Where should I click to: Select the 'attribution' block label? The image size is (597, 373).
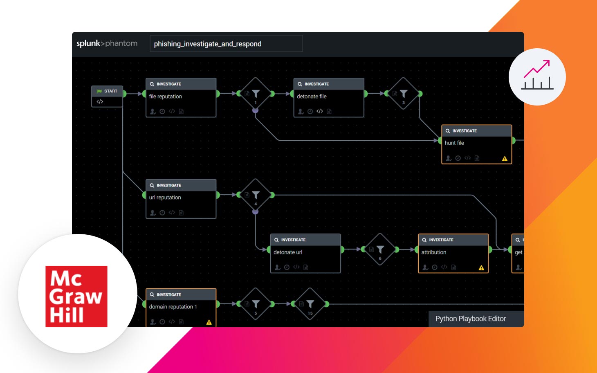click(x=433, y=252)
